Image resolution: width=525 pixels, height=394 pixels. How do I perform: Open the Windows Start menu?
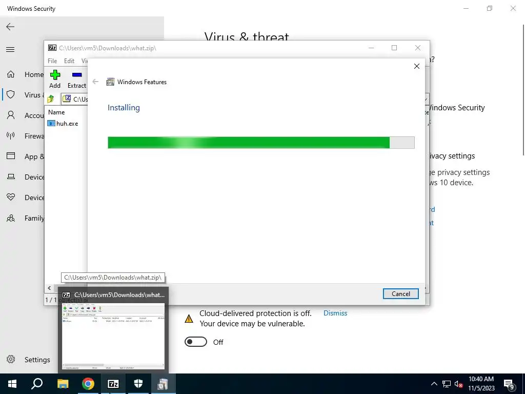tap(12, 384)
